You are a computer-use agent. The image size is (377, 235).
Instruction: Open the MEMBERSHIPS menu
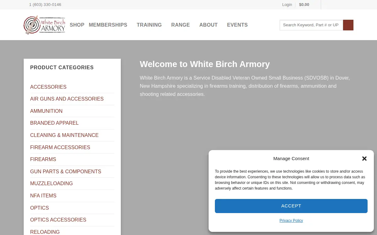pyautogui.click(x=108, y=25)
